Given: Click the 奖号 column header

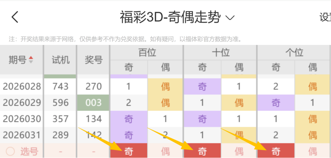Looking at the screenshot, I should 93,60.
